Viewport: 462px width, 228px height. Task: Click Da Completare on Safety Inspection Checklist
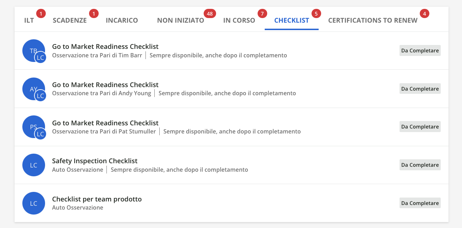tap(420, 165)
